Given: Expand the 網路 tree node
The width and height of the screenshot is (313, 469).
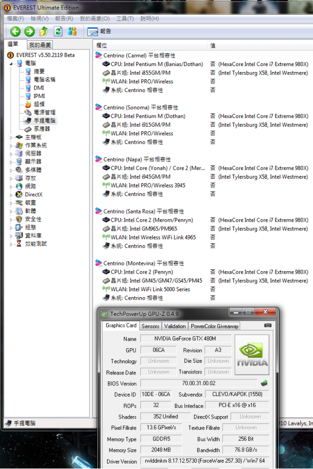Looking at the screenshot, I should click(11, 187).
